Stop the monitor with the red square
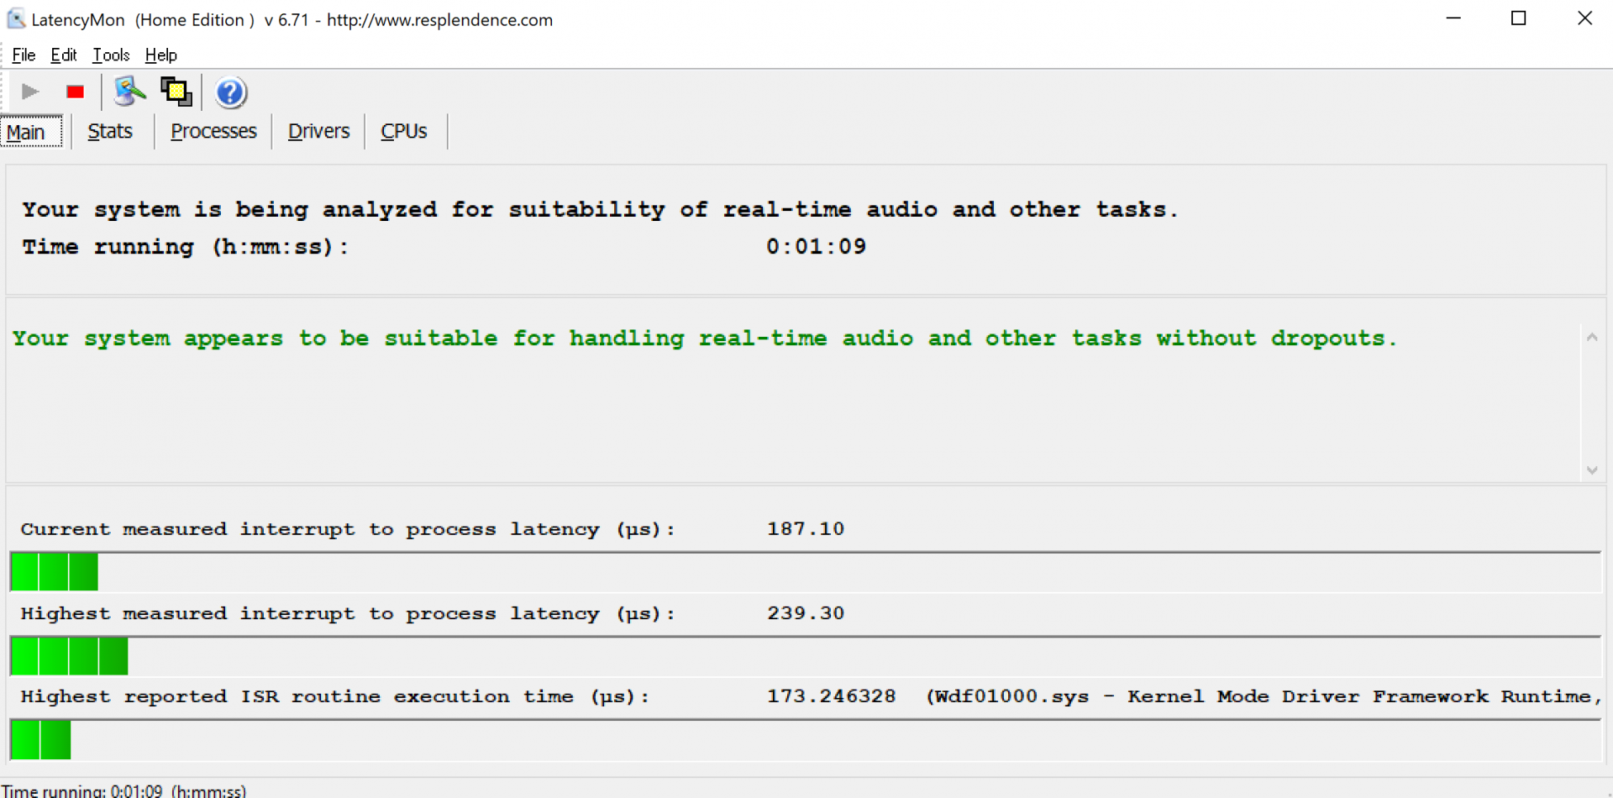1613x798 pixels. tap(76, 92)
